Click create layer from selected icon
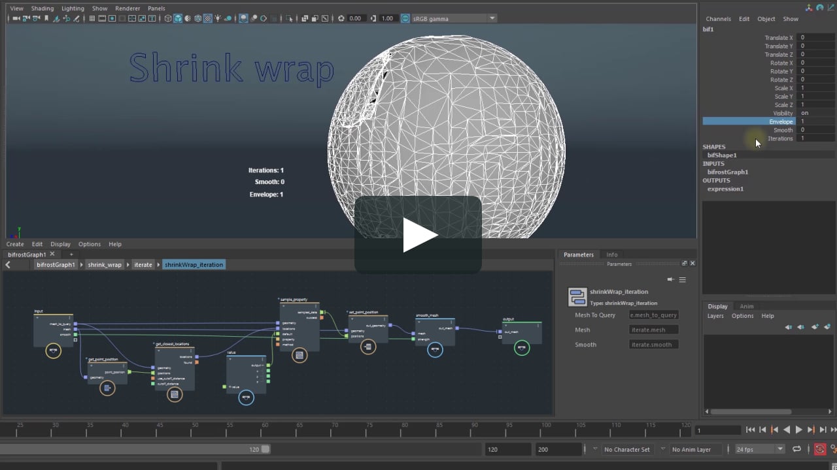This screenshot has height=470, width=837. pyautogui.click(x=827, y=326)
